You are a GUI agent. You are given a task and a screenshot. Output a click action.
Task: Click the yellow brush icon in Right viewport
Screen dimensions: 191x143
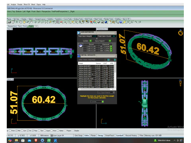[x=180, y=83]
